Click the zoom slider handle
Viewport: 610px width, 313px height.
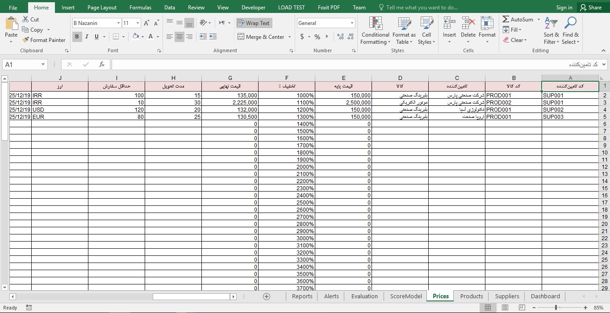click(x=556, y=308)
